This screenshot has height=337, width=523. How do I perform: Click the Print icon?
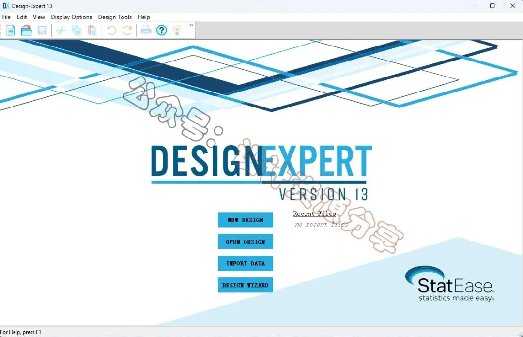(x=146, y=31)
